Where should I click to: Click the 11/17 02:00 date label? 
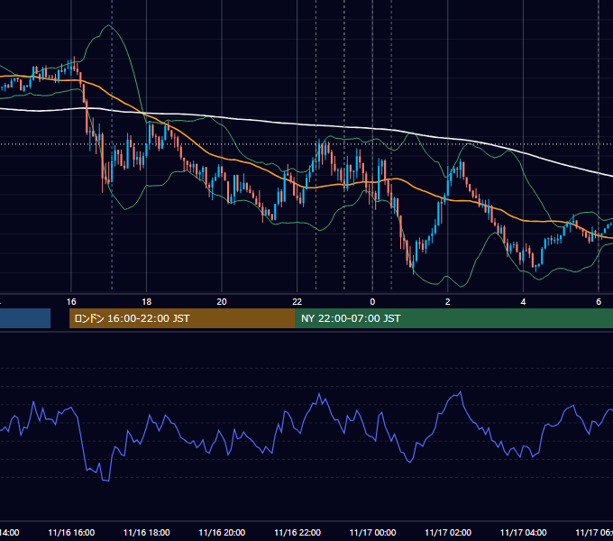tap(448, 533)
